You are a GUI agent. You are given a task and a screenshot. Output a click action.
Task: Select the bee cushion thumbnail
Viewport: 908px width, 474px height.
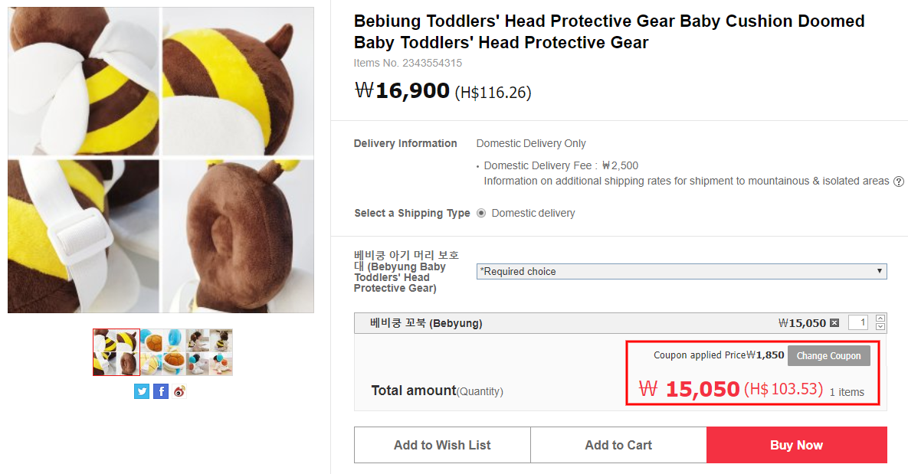click(x=116, y=352)
